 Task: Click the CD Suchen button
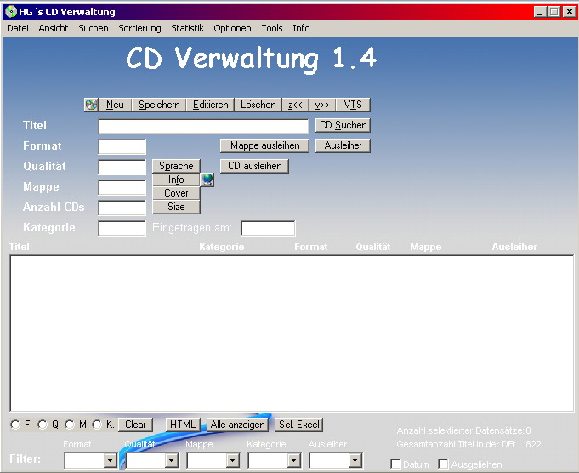[x=343, y=125]
